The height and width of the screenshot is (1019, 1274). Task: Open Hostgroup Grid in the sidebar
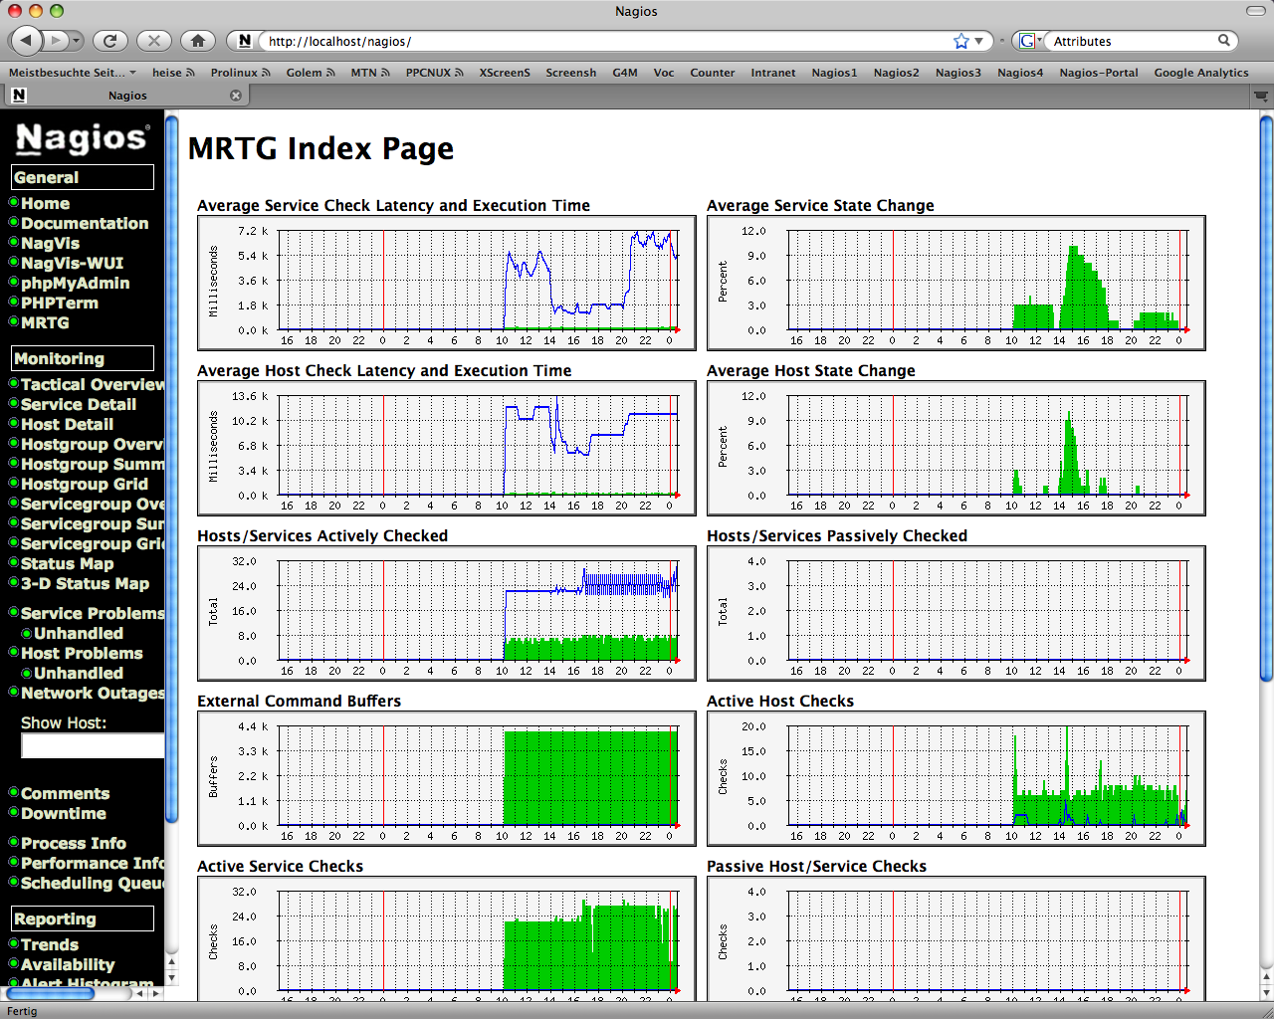pos(85,484)
